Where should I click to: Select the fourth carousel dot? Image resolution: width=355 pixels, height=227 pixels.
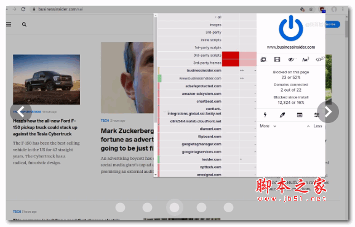click(x=201, y=207)
